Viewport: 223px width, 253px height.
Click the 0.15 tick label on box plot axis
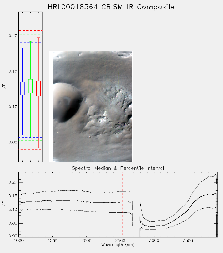click(x=13, y=71)
